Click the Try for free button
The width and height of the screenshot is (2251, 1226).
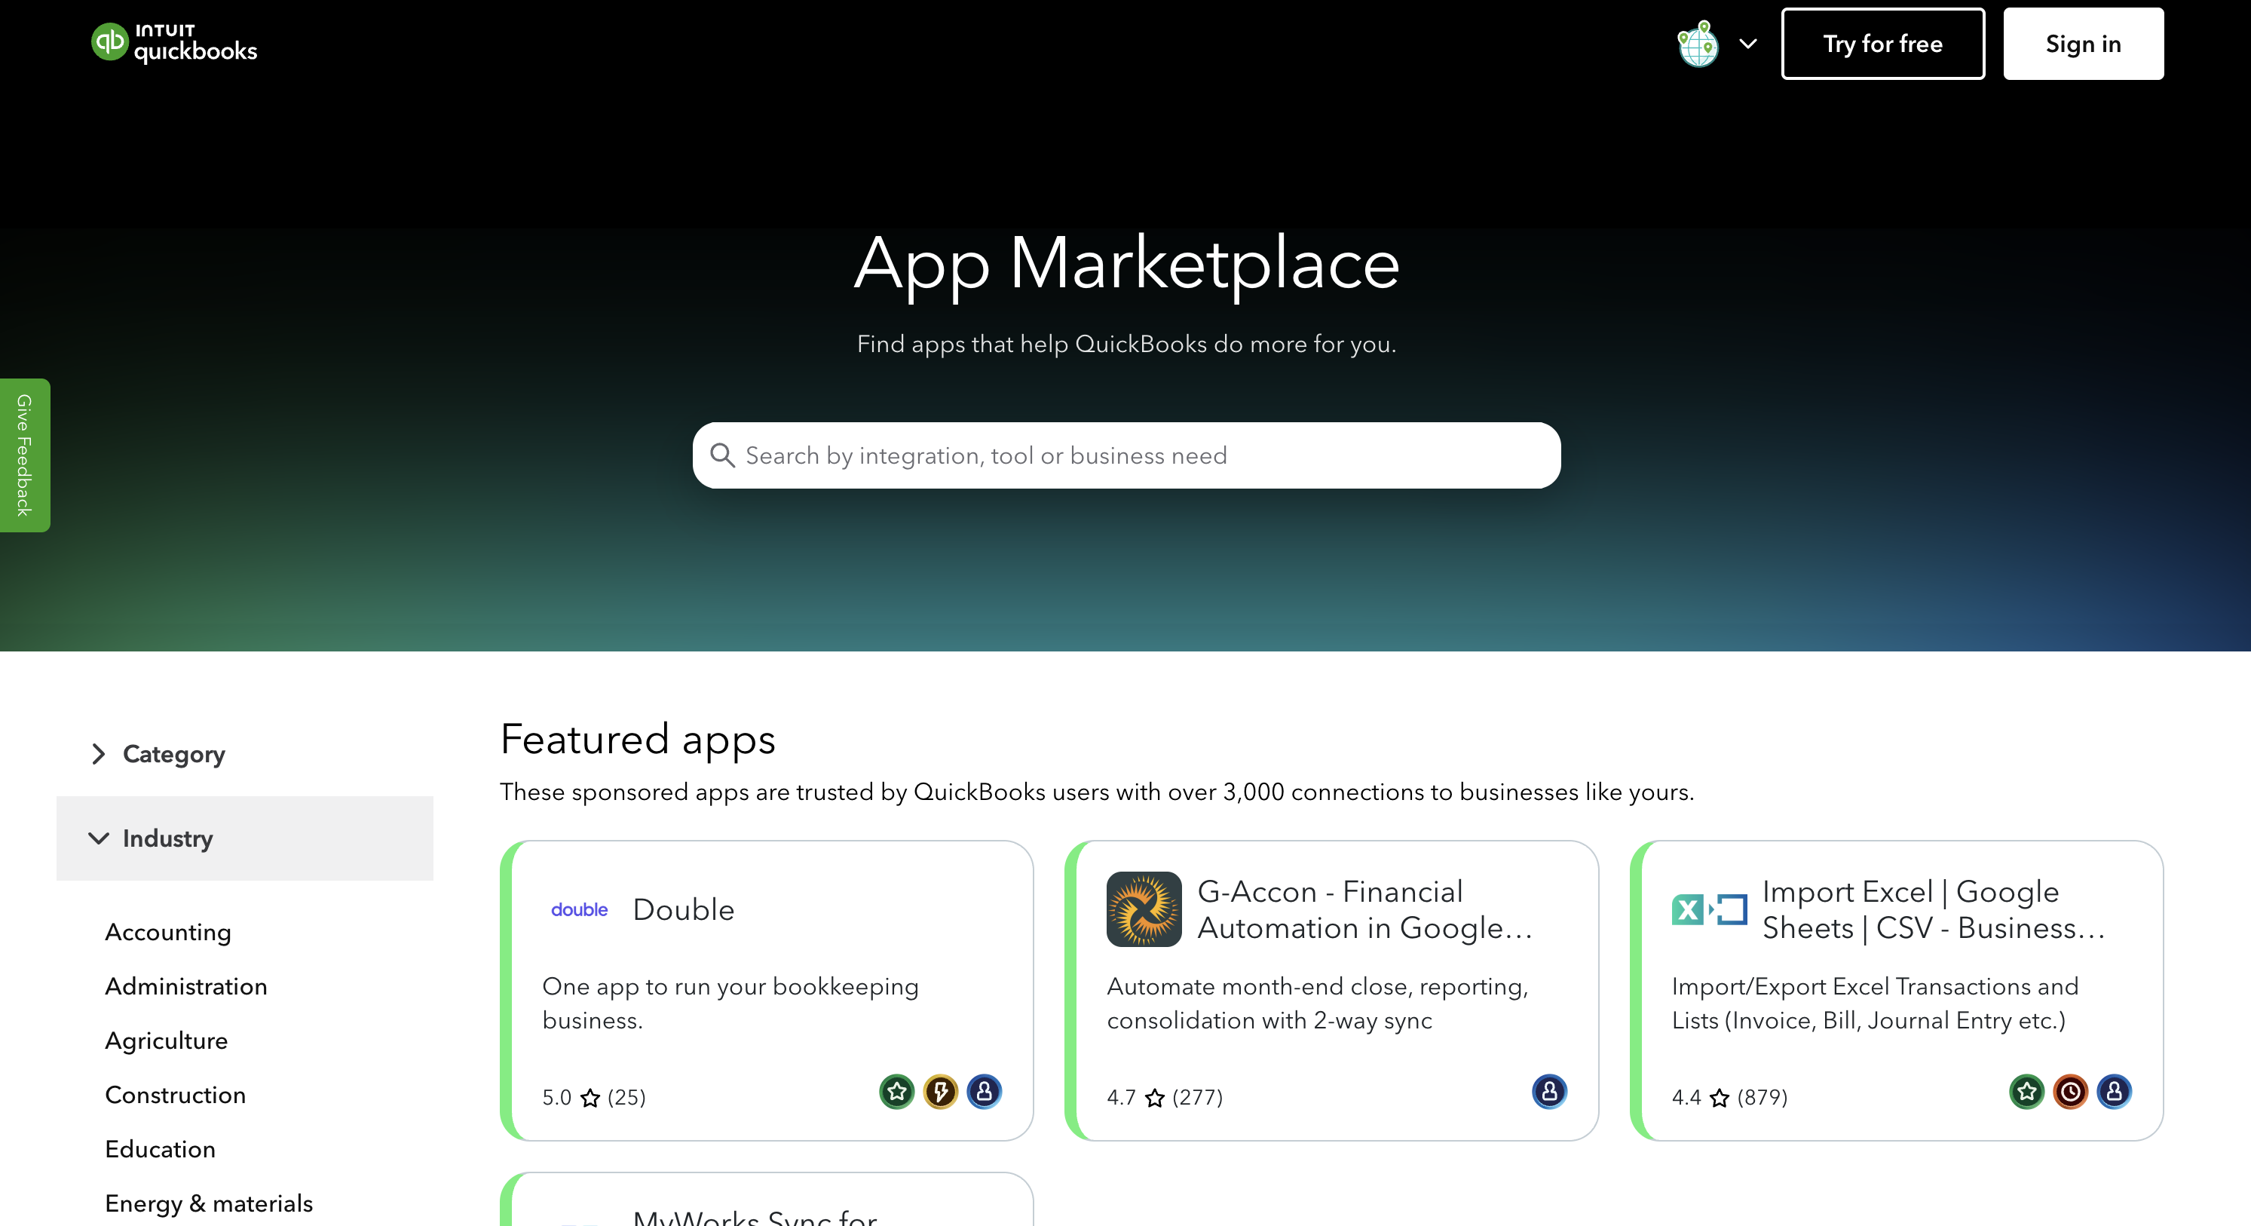[1882, 44]
